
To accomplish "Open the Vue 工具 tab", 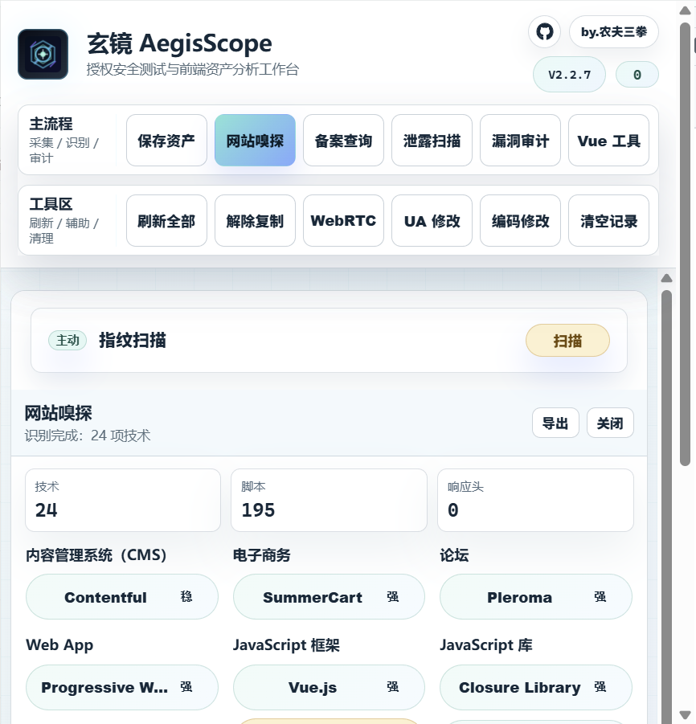I will click(608, 141).
